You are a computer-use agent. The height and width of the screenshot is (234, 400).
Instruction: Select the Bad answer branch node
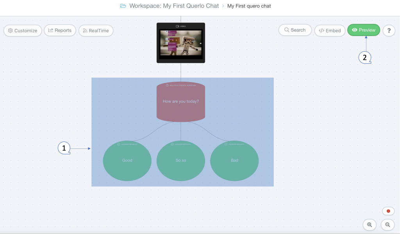(x=234, y=161)
